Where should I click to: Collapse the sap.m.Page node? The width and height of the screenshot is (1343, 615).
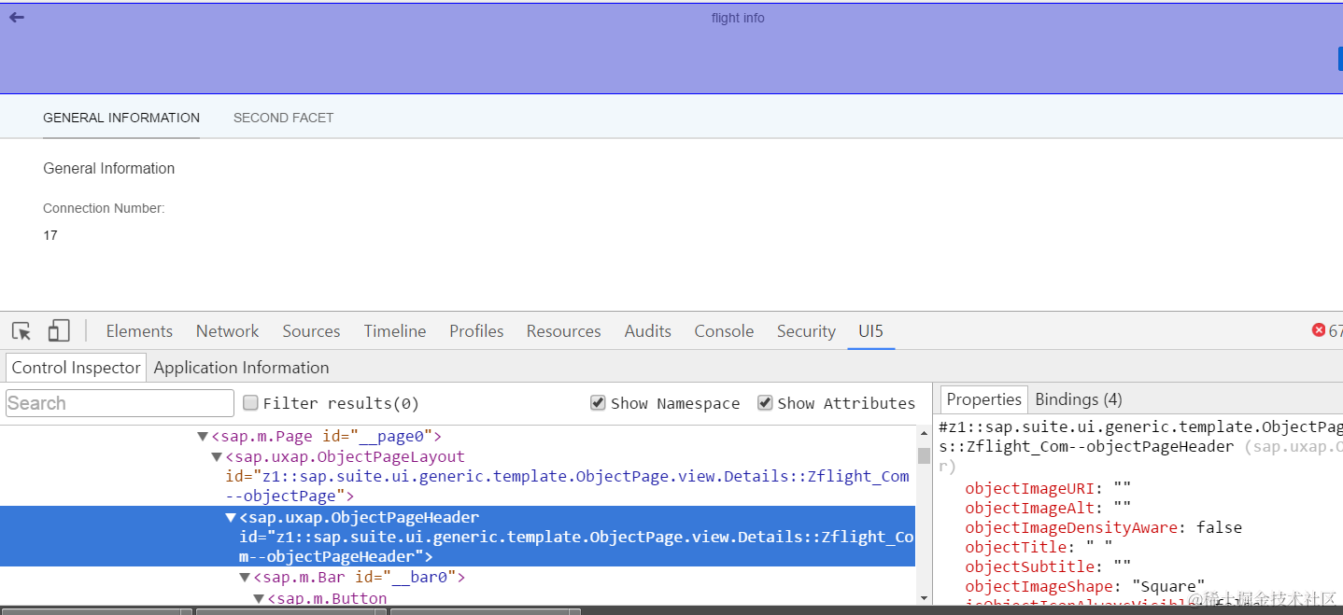(x=203, y=436)
